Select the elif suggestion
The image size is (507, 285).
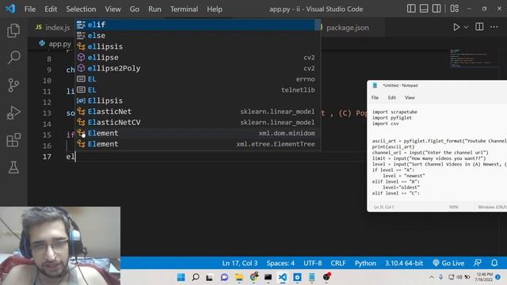point(196,25)
